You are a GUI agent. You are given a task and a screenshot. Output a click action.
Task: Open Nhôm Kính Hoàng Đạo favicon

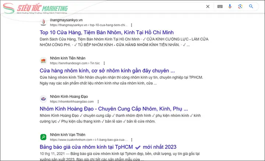[43, 99]
